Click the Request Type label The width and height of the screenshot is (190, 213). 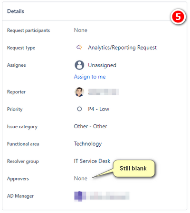point(21,48)
